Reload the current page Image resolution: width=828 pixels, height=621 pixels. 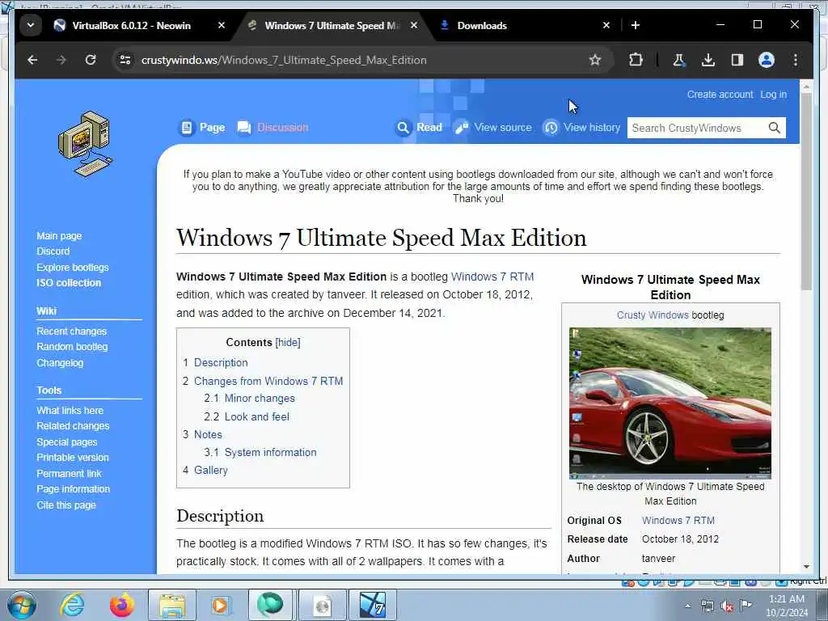point(91,60)
